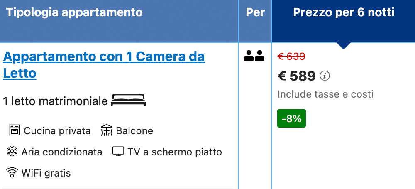This screenshot has height=189, width=415.
Task: Click the Include tasse e costi text
Action: click(325, 94)
